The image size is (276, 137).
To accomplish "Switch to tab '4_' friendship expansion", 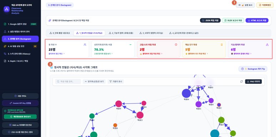I will (x=184, y=33).
